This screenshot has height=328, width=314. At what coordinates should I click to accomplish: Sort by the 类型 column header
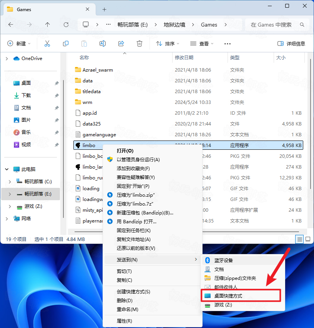point(235,57)
